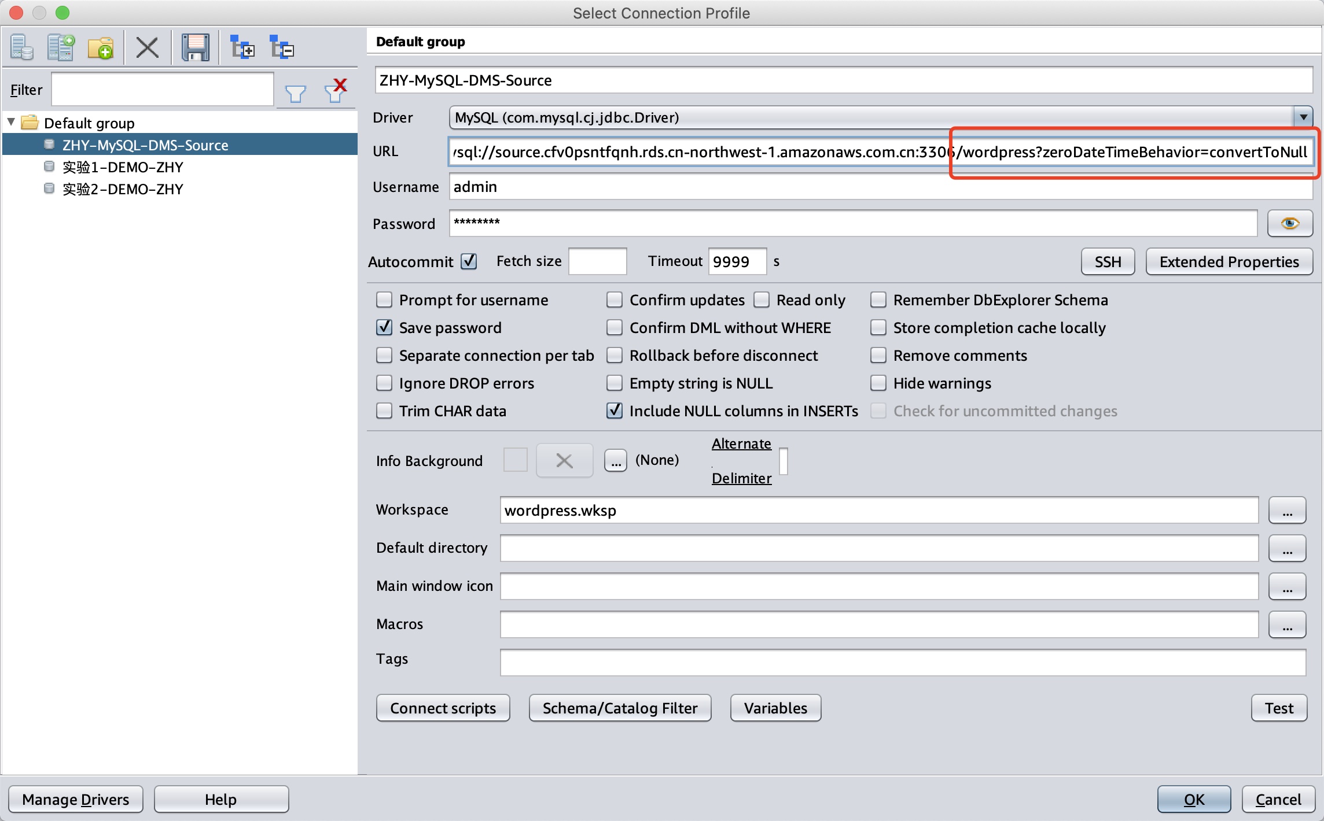Select the 实验2-DEMO-ZHY profile
Screen dimensions: 1324x821
coord(123,189)
